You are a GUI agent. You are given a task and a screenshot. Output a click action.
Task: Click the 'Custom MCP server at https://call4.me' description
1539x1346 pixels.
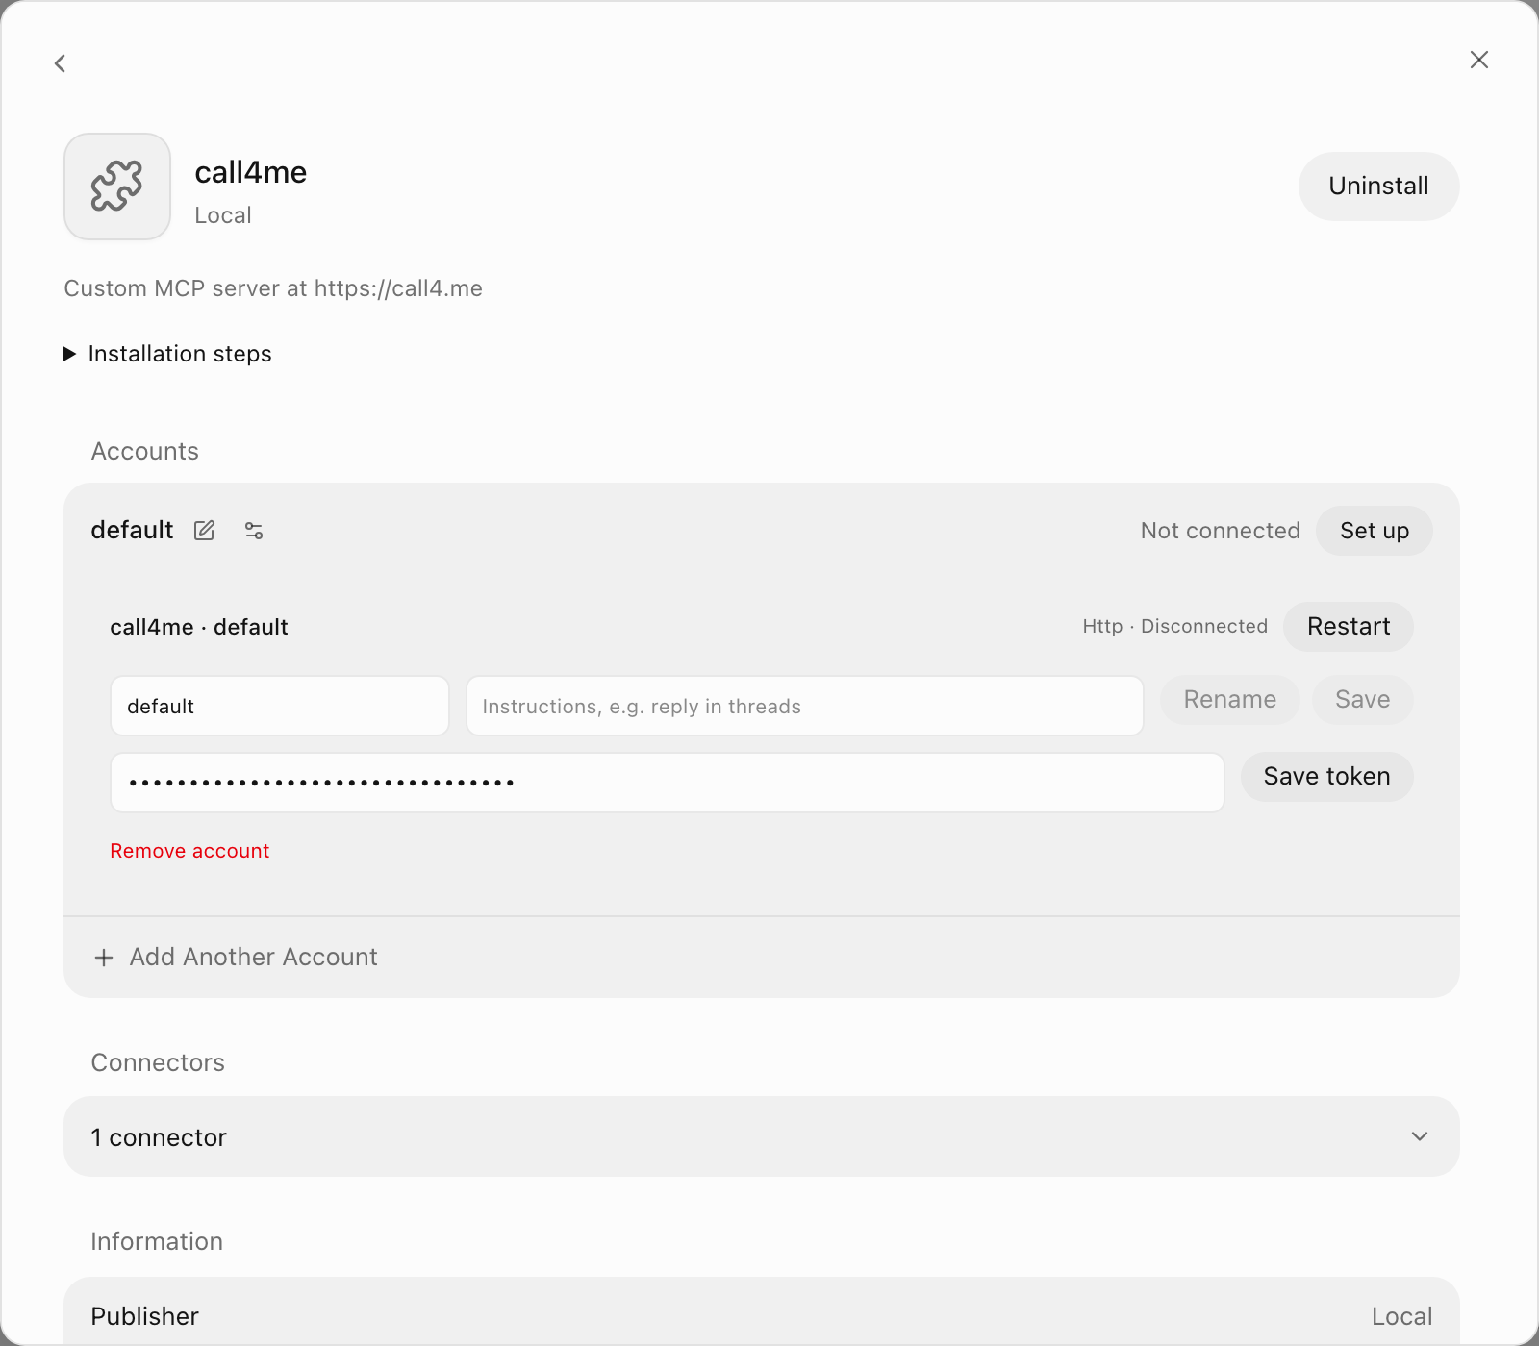click(273, 288)
